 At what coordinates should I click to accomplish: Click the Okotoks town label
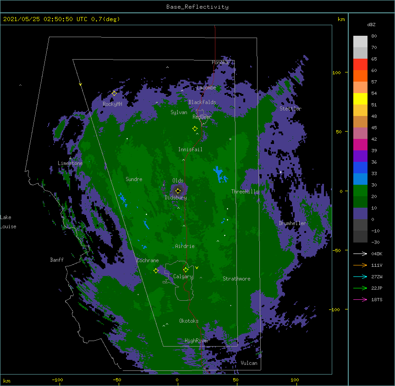pyautogui.click(x=189, y=321)
